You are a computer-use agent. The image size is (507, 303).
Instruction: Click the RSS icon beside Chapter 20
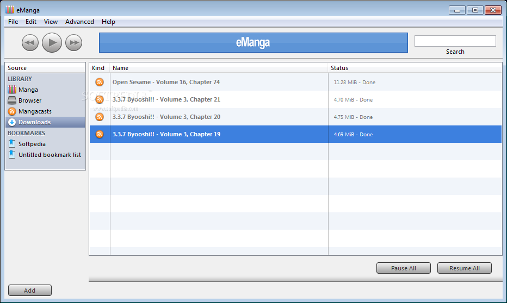click(100, 117)
